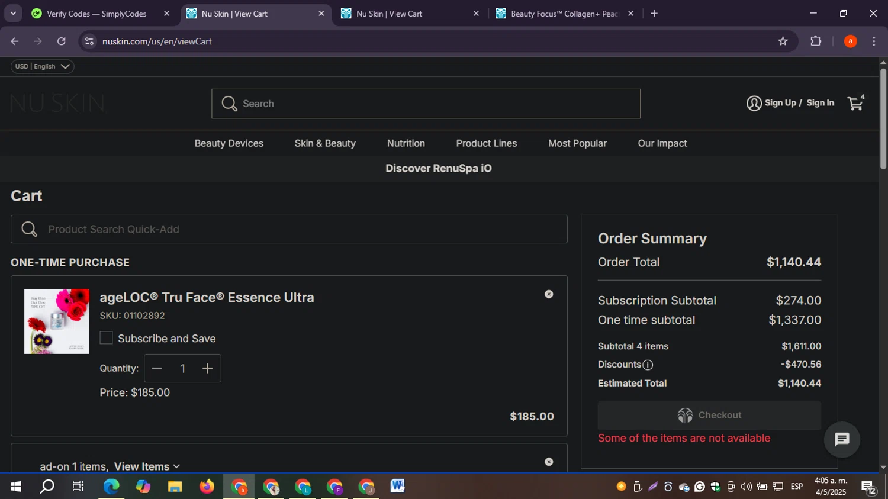Open Our Impact menu
The image size is (888, 499).
point(662,143)
